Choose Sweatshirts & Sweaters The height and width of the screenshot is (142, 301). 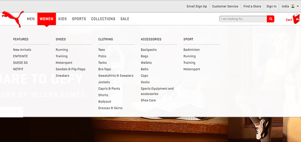(x=116, y=76)
